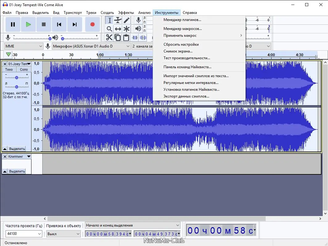Click the playback meter speaker icon

click(x=138, y=29)
